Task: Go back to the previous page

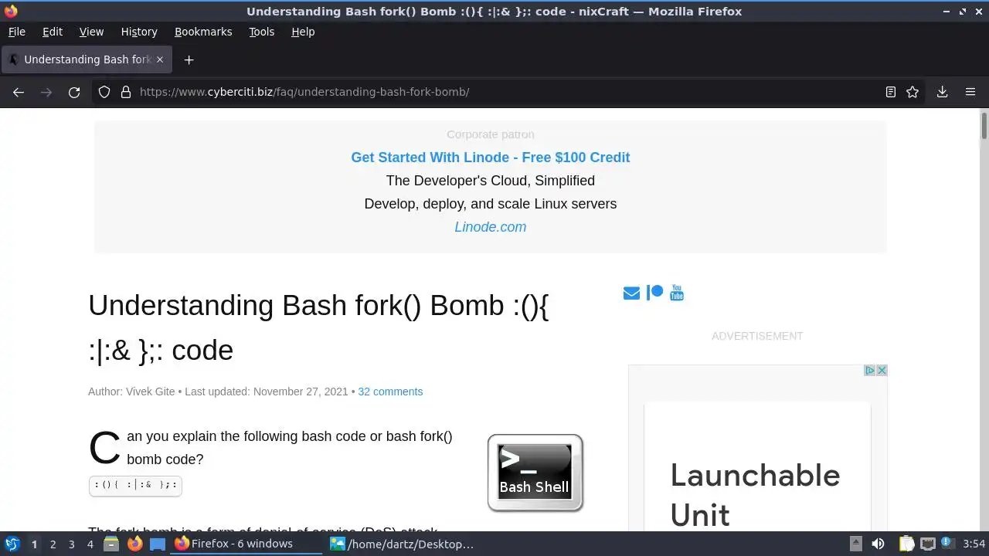Action: tap(19, 92)
